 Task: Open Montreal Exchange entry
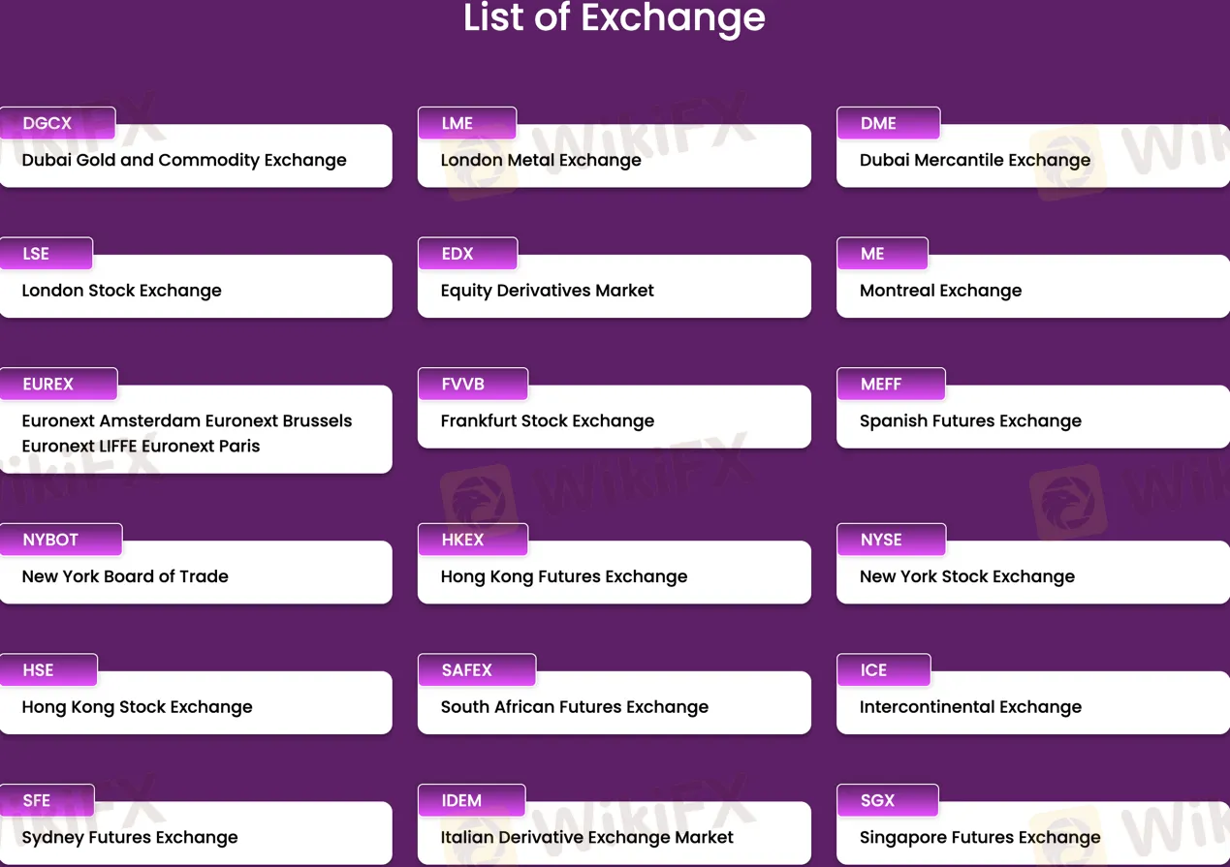click(x=1031, y=291)
